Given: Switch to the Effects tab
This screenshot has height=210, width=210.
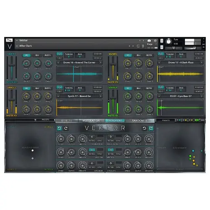Looking at the screenshot, I should tap(67, 121).
